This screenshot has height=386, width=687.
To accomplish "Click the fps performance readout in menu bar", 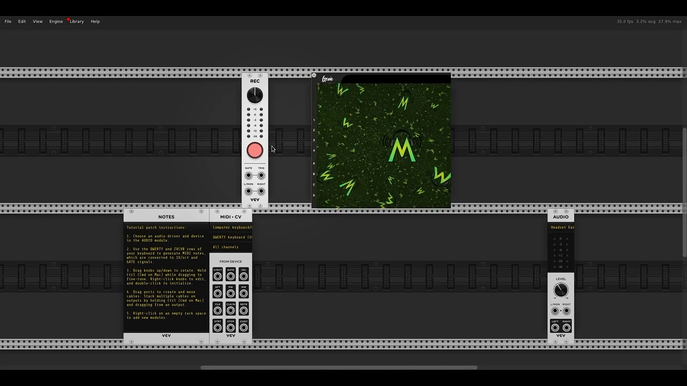I will [649, 21].
